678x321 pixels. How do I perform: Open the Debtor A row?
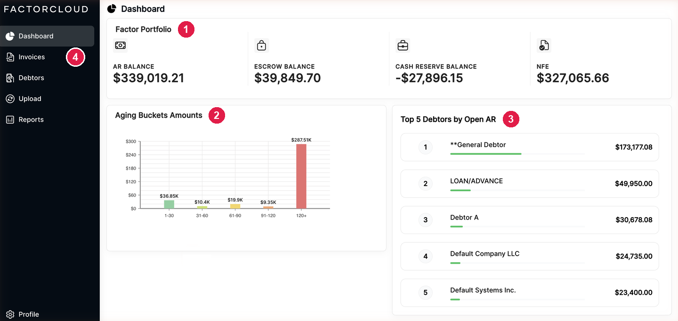[x=530, y=219]
